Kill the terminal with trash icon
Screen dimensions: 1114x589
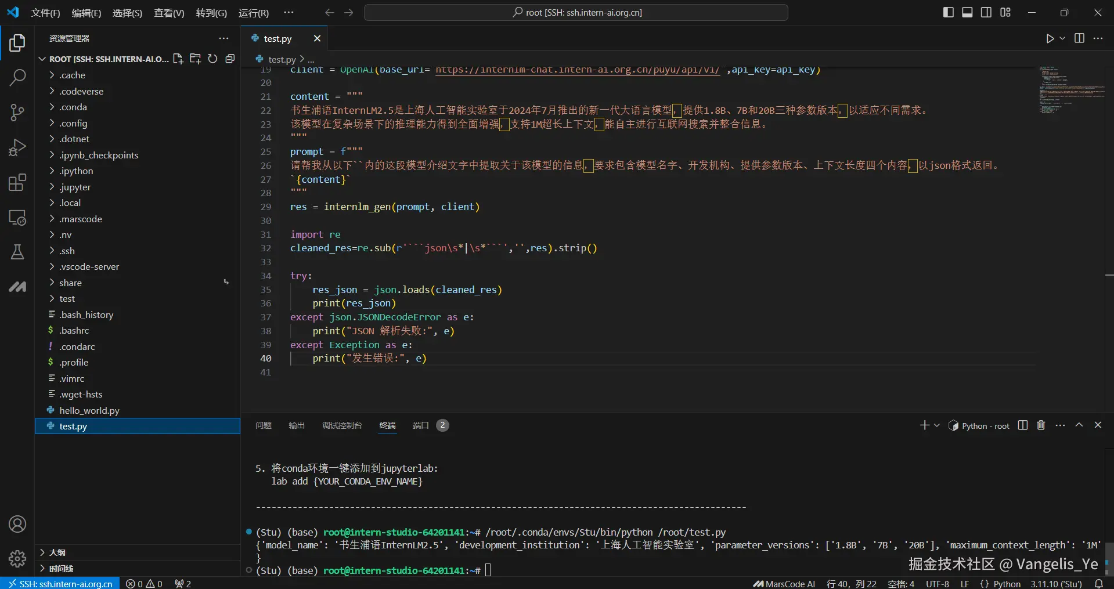tap(1041, 425)
